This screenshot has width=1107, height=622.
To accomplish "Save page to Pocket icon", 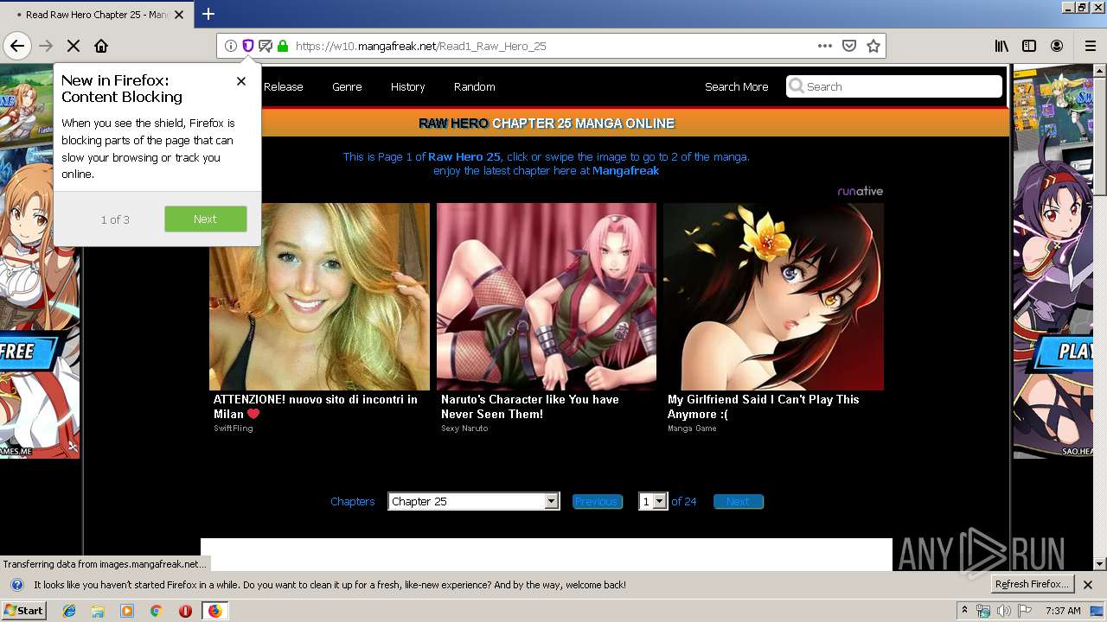I will [x=849, y=46].
